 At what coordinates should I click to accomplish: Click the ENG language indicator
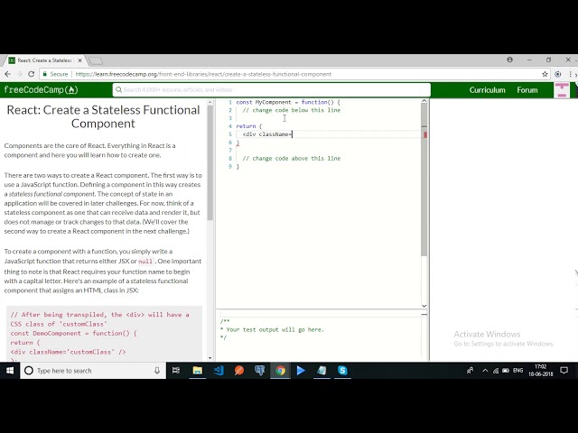[517, 371]
